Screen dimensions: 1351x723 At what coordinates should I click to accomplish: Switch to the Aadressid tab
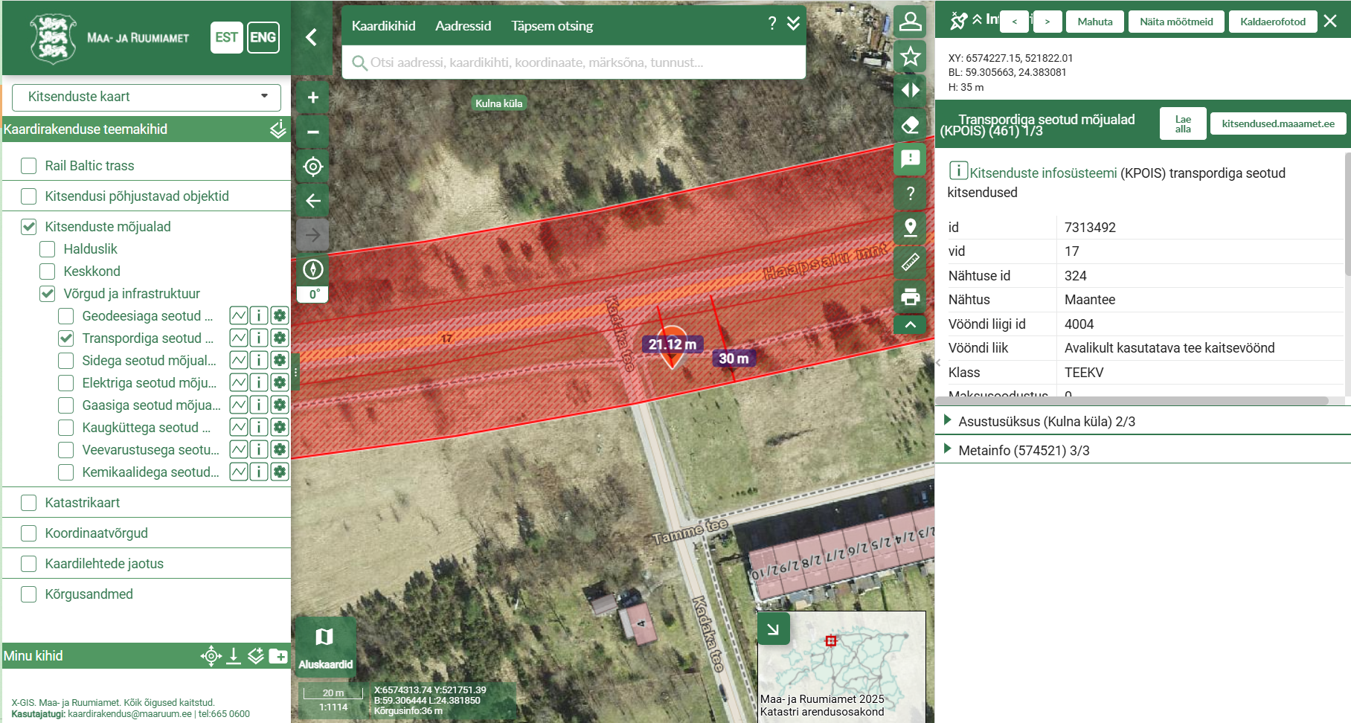[x=463, y=26]
